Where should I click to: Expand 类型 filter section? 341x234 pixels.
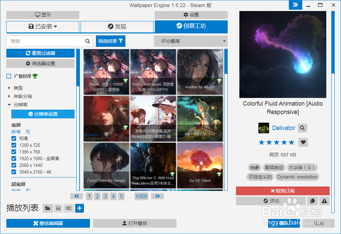[x=15, y=88]
